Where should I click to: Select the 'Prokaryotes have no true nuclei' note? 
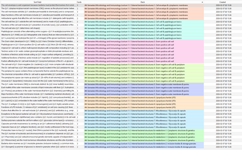(121, 130)
